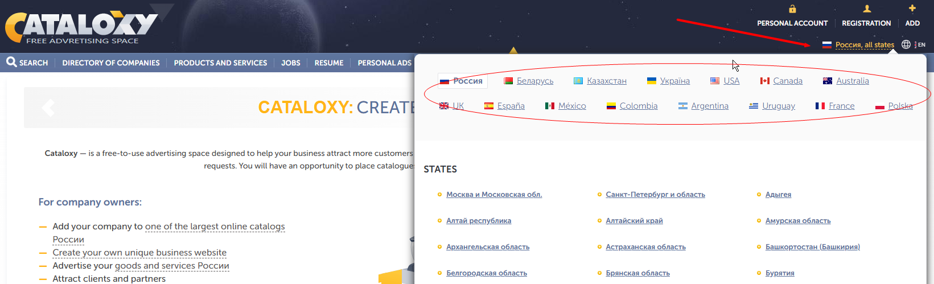
Task: Click the Add plus icon
Action: click(912, 8)
